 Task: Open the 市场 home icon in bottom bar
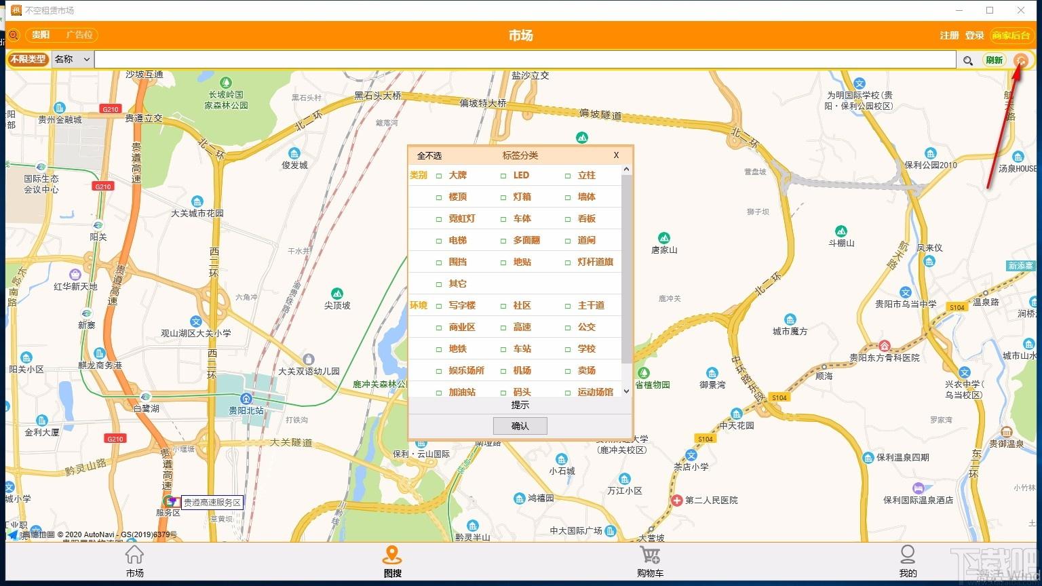point(134,555)
